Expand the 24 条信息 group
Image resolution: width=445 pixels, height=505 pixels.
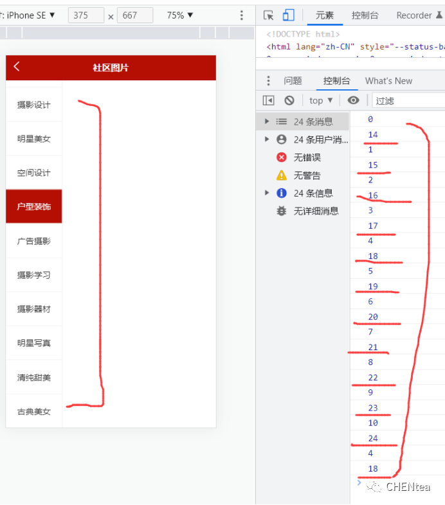coord(267,193)
